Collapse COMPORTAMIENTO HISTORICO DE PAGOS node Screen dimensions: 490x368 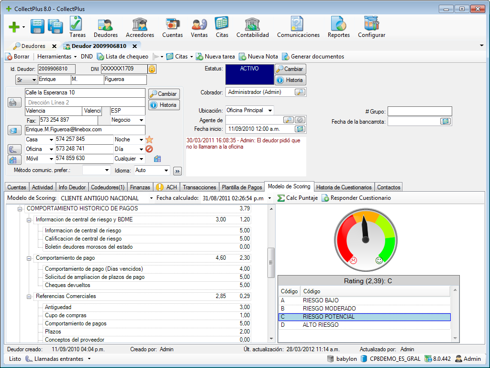[x=20, y=209]
